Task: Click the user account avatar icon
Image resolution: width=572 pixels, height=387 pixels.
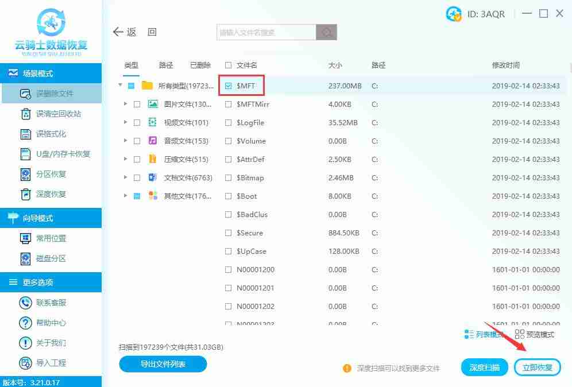Action: 454,14
